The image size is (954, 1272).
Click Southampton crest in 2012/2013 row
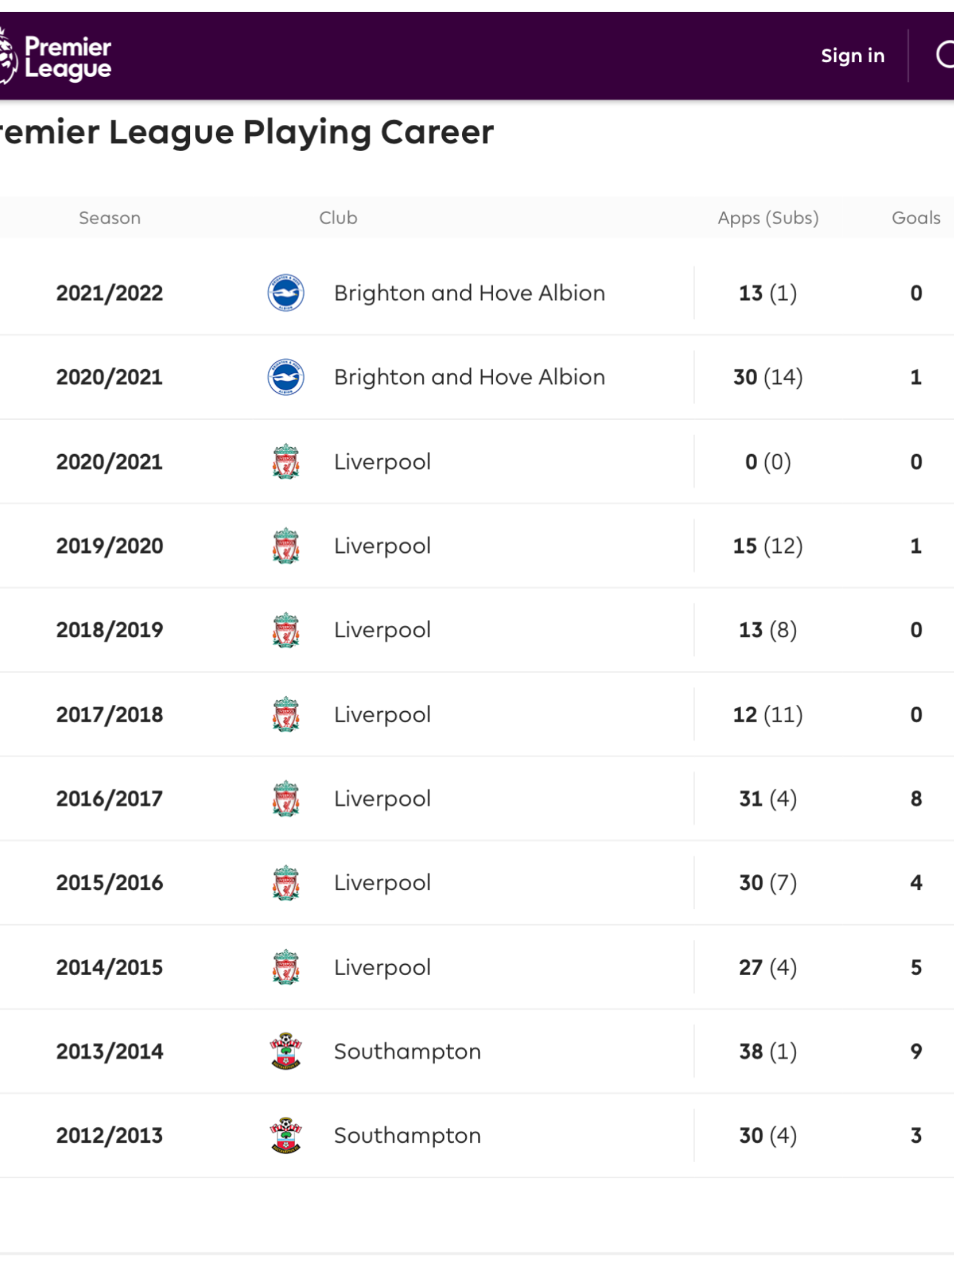[286, 1135]
